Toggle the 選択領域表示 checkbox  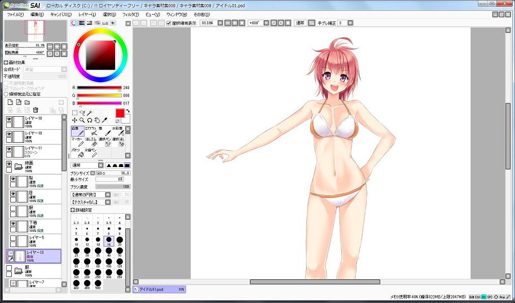[x=169, y=23]
